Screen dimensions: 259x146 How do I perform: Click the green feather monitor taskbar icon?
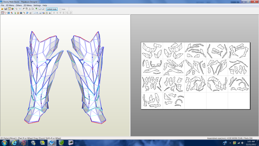61,143
